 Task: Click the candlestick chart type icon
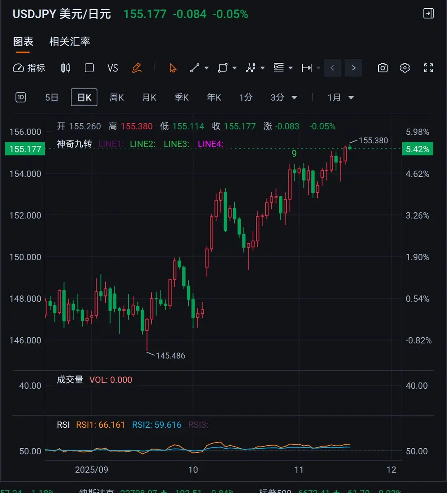pos(65,68)
